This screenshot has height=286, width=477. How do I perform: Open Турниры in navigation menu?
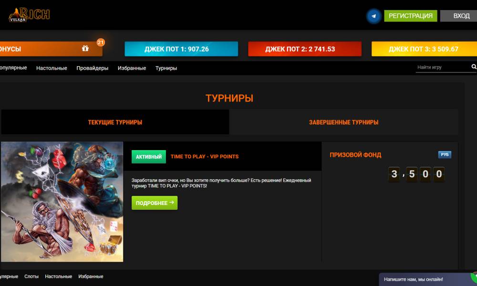(166, 68)
